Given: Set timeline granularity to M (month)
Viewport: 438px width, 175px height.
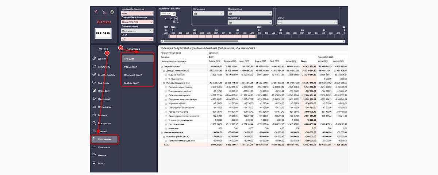Looking at the screenshot, I should click(176, 18).
